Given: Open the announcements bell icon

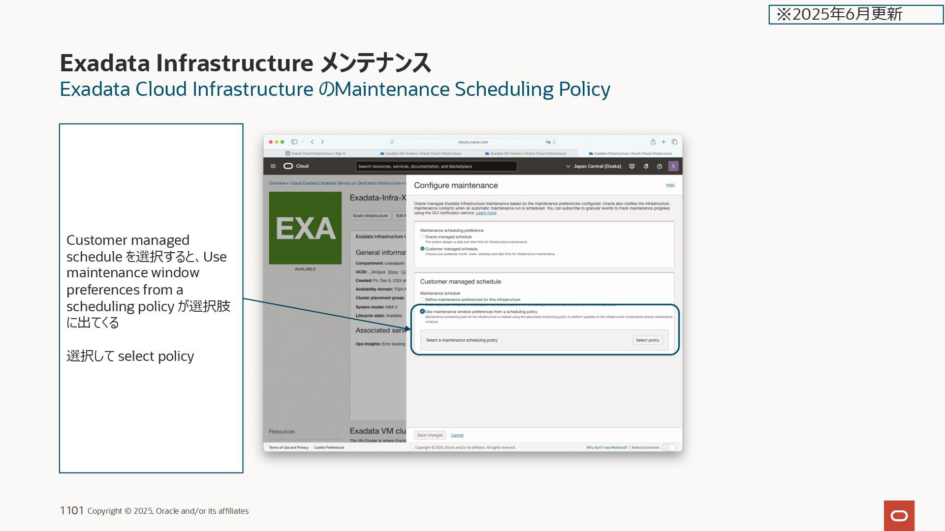Looking at the screenshot, I should (646, 166).
